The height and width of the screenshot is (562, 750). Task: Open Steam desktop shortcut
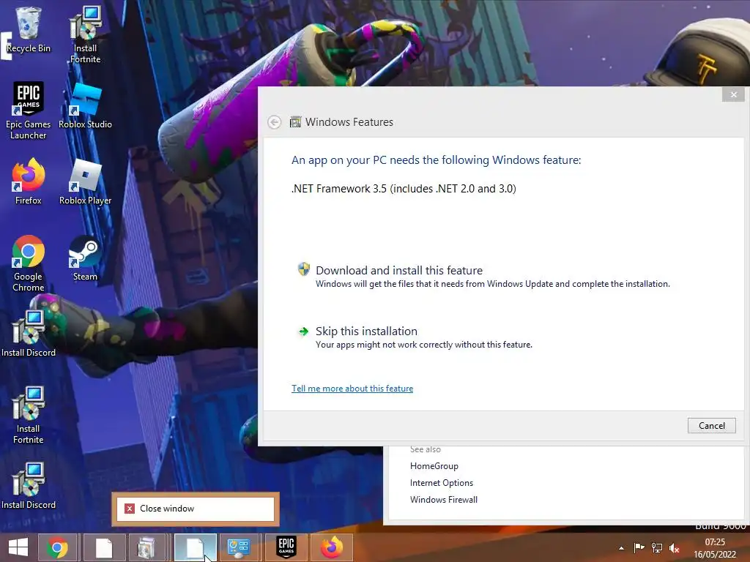pyautogui.click(x=85, y=258)
